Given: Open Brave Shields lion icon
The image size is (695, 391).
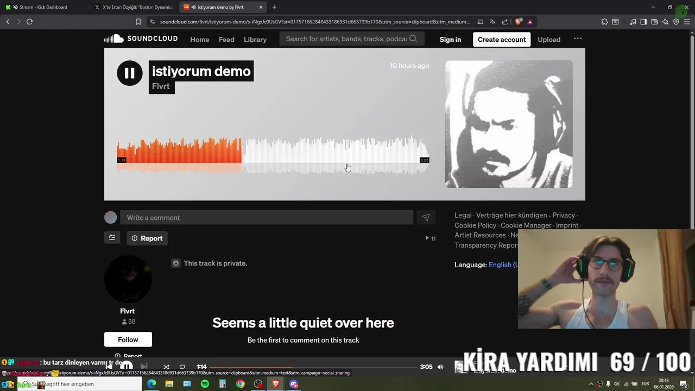Looking at the screenshot, I should [519, 22].
